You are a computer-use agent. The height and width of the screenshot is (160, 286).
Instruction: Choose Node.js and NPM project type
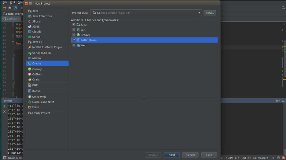coord(47,102)
